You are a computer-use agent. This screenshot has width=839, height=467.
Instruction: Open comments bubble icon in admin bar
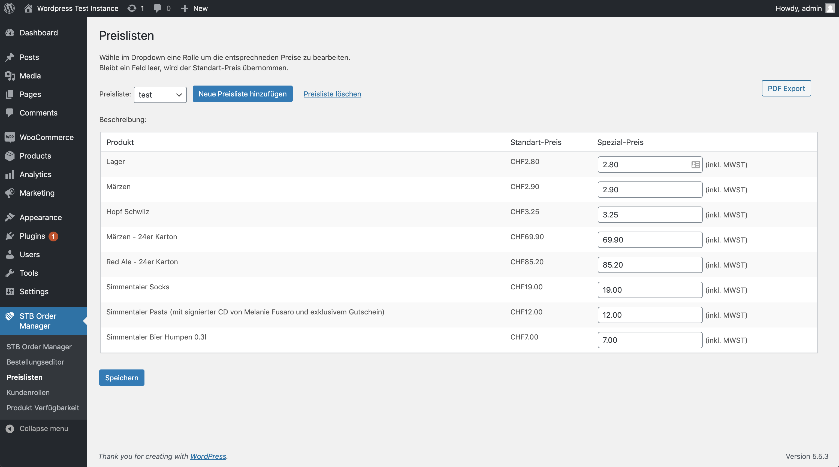tap(157, 8)
